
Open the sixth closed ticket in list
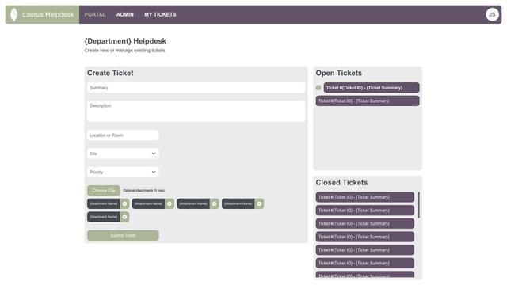[x=365, y=263]
